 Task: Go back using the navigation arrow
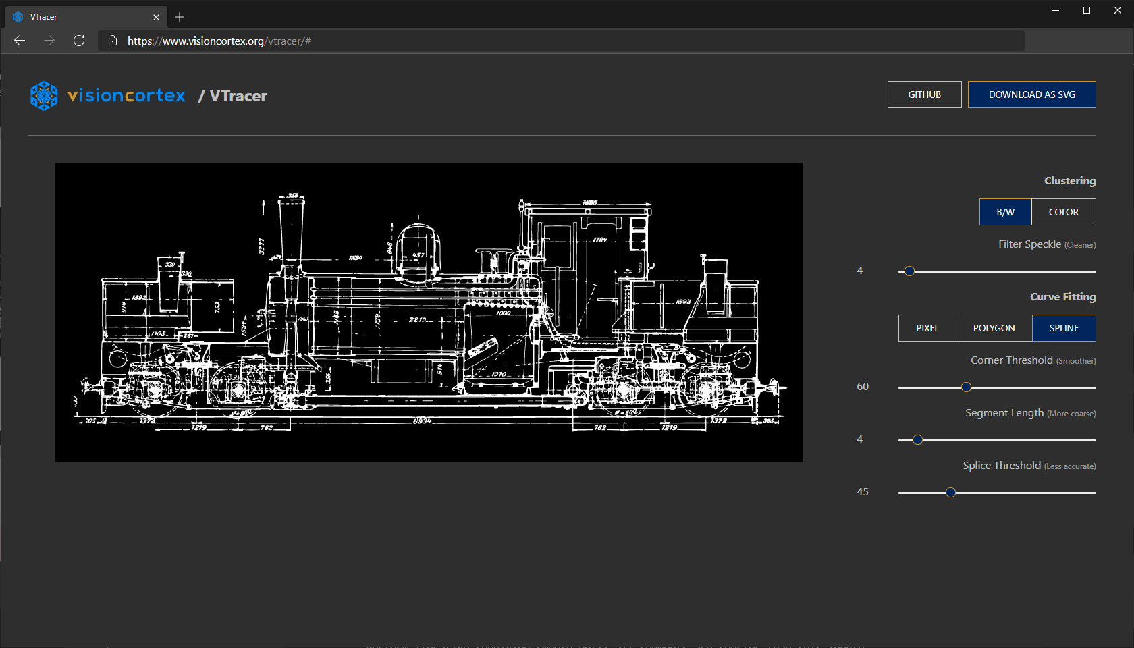(19, 40)
